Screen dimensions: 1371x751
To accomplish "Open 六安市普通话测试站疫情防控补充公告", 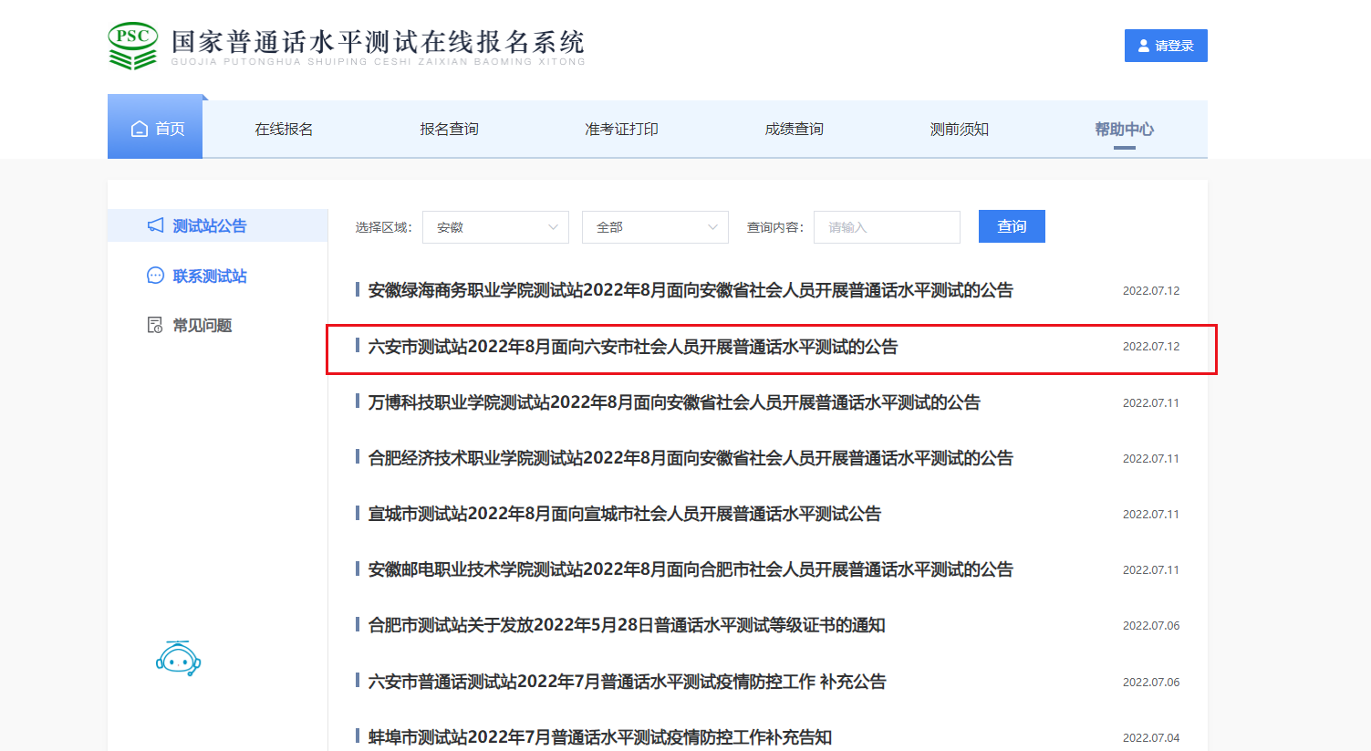I will (x=627, y=682).
